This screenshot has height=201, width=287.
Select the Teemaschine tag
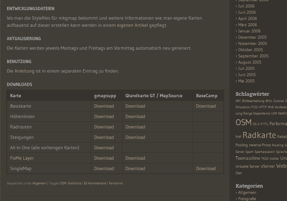(x=247, y=158)
